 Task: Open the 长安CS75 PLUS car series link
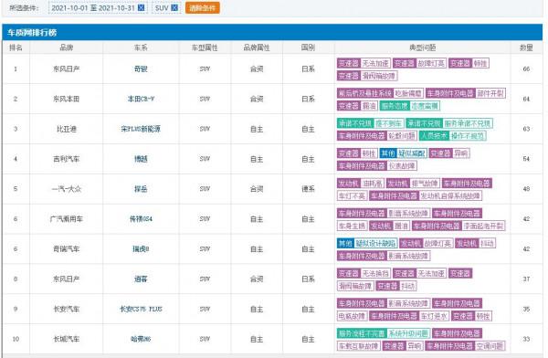click(x=141, y=309)
